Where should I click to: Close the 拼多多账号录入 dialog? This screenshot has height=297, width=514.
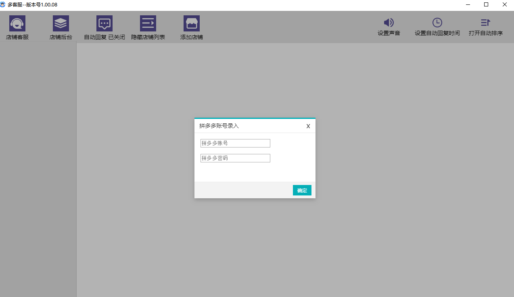coord(308,126)
